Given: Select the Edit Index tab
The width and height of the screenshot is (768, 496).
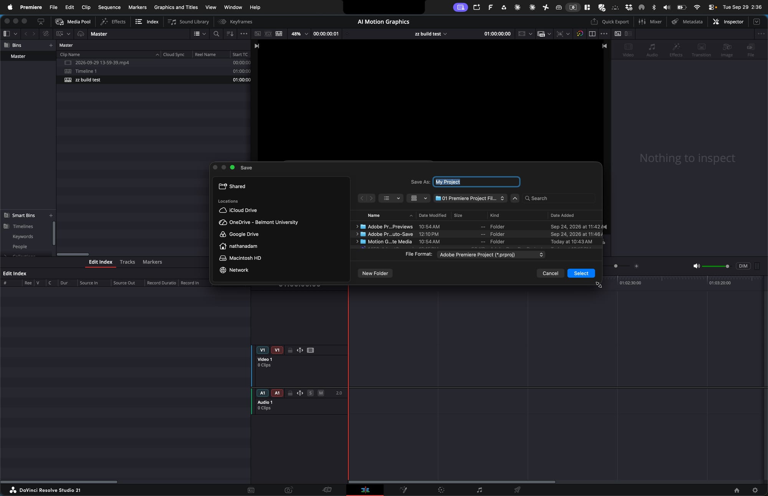Looking at the screenshot, I should click(x=101, y=262).
